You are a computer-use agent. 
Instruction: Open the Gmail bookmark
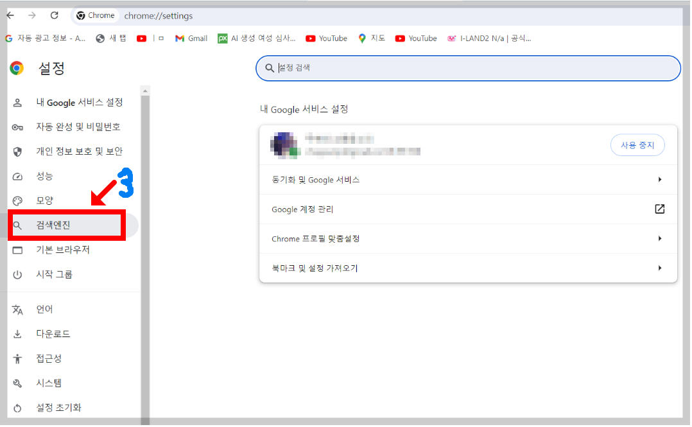point(191,38)
